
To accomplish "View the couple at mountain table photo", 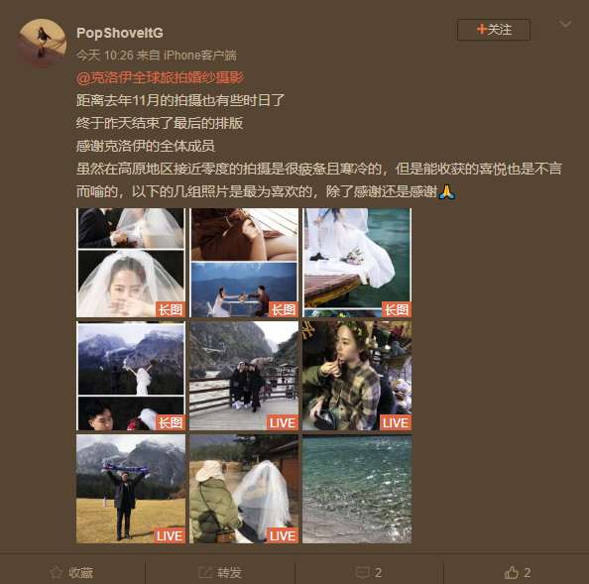I will 244,263.
